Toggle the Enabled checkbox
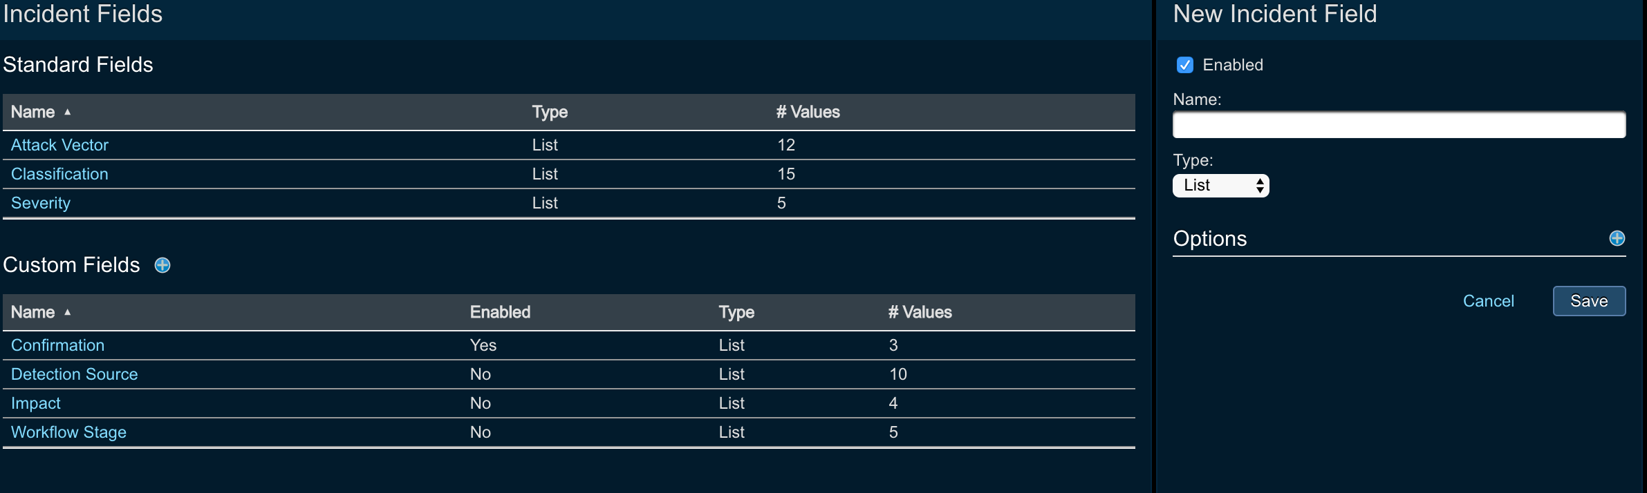The image size is (1647, 493). coord(1184,65)
